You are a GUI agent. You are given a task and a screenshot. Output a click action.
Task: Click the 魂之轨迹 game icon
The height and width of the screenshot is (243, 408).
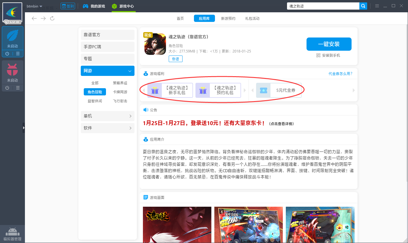[155, 44]
